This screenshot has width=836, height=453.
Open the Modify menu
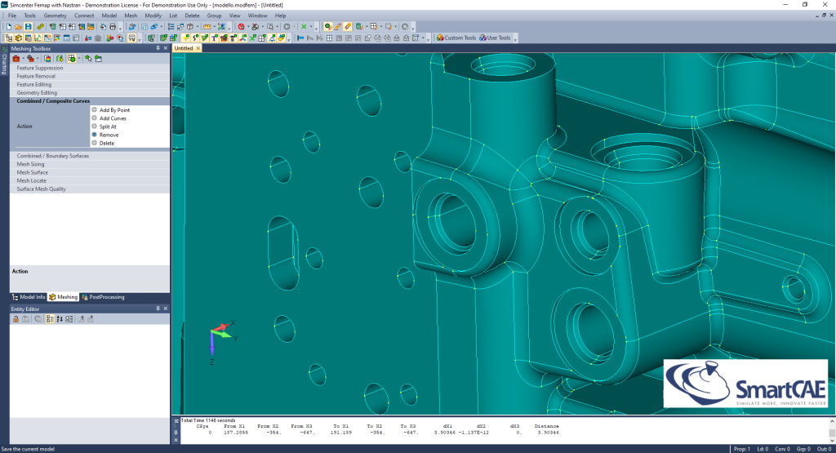[x=153, y=16]
